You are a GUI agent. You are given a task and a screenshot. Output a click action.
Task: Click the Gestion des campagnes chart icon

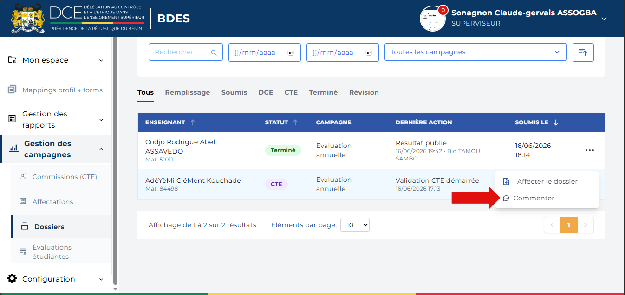(x=14, y=149)
